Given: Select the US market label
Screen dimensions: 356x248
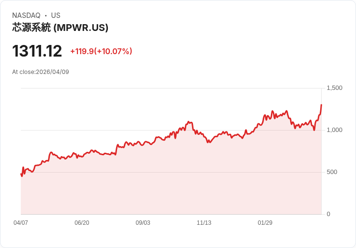Looking at the screenshot, I should coord(56,15).
